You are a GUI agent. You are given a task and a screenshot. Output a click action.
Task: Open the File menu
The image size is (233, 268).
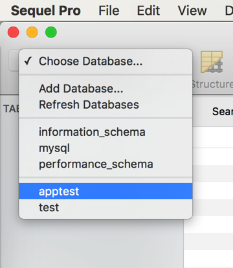(109, 10)
